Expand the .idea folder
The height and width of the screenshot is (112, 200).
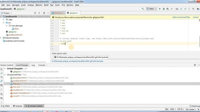click(x=3, y=20)
